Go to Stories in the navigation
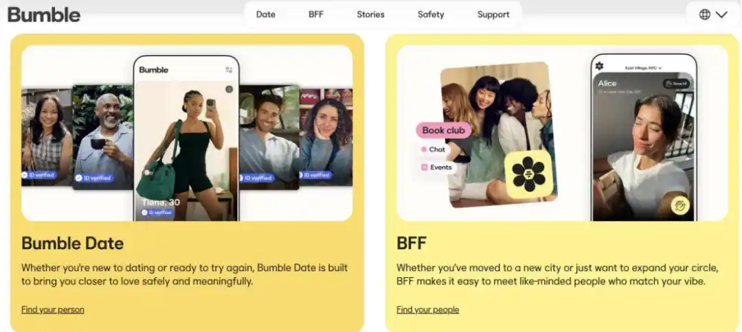Image resolution: width=742 pixels, height=332 pixels. point(370,14)
